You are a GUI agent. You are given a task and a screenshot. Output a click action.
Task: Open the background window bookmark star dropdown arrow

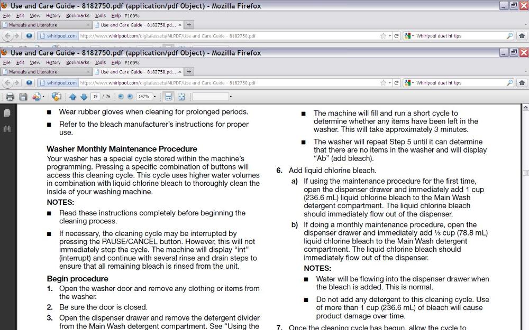click(x=389, y=36)
